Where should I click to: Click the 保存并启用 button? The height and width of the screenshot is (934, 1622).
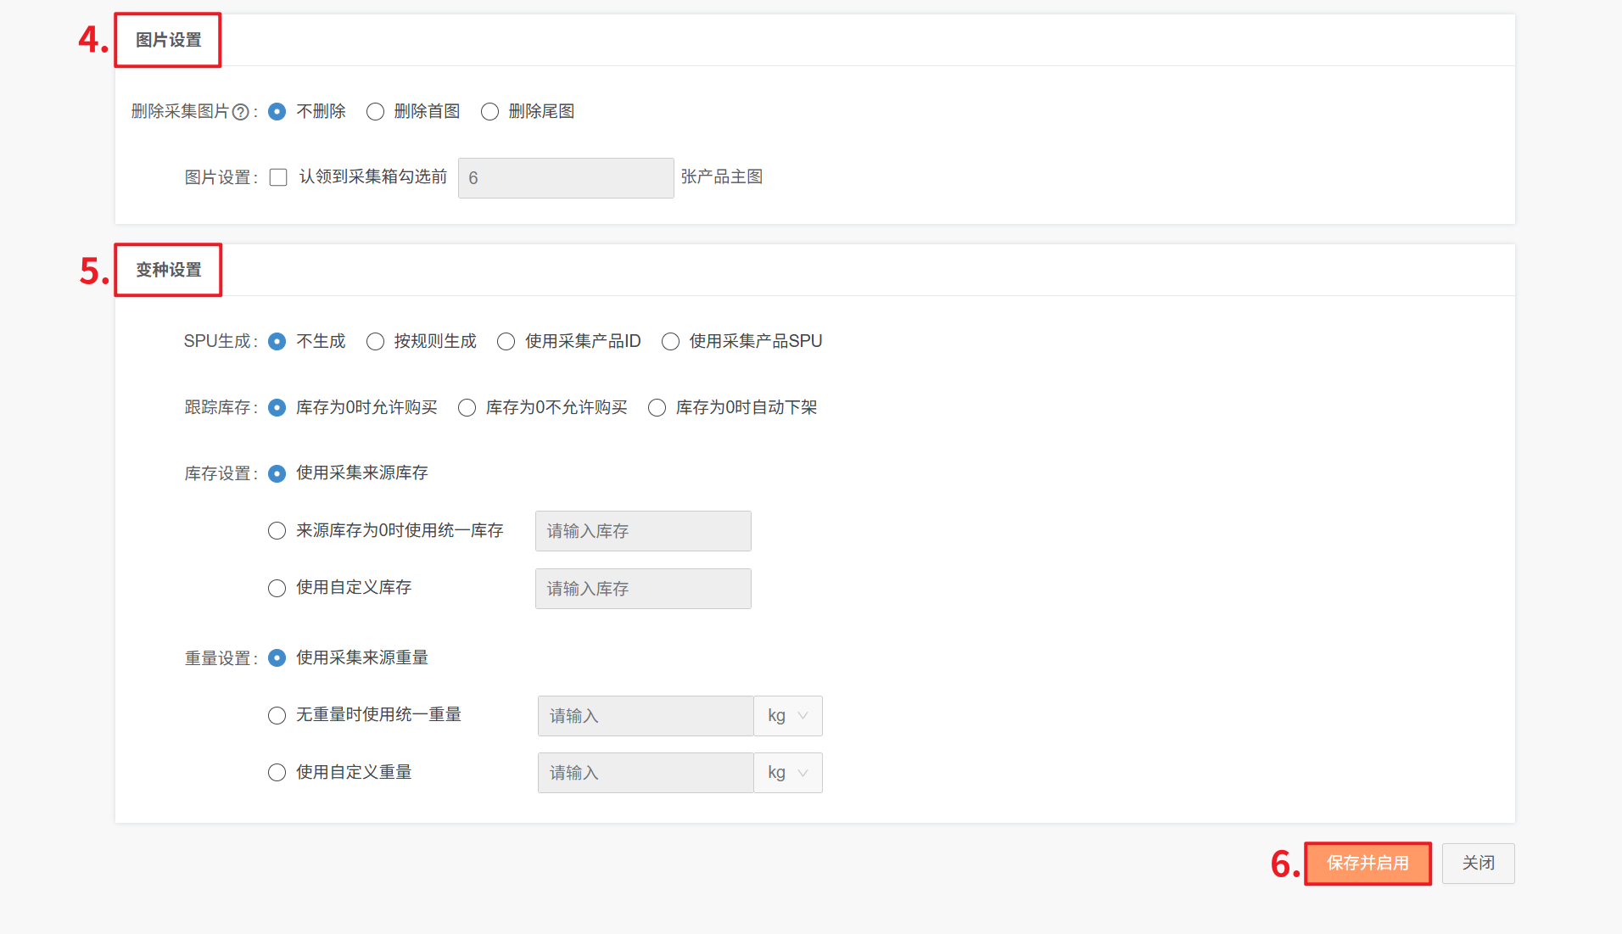[1368, 864]
